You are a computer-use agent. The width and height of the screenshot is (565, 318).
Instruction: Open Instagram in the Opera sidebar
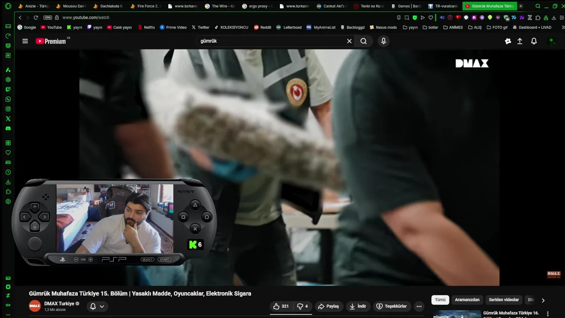pos(8,109)
